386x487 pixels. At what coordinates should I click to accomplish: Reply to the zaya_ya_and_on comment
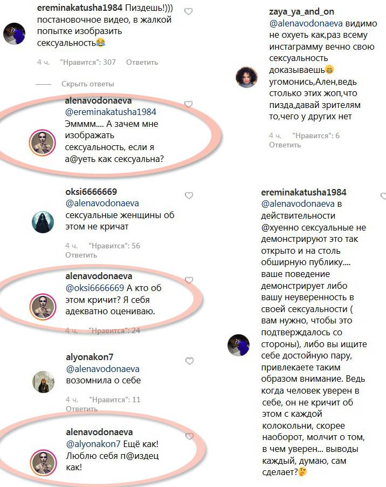(x=285, y=145)
